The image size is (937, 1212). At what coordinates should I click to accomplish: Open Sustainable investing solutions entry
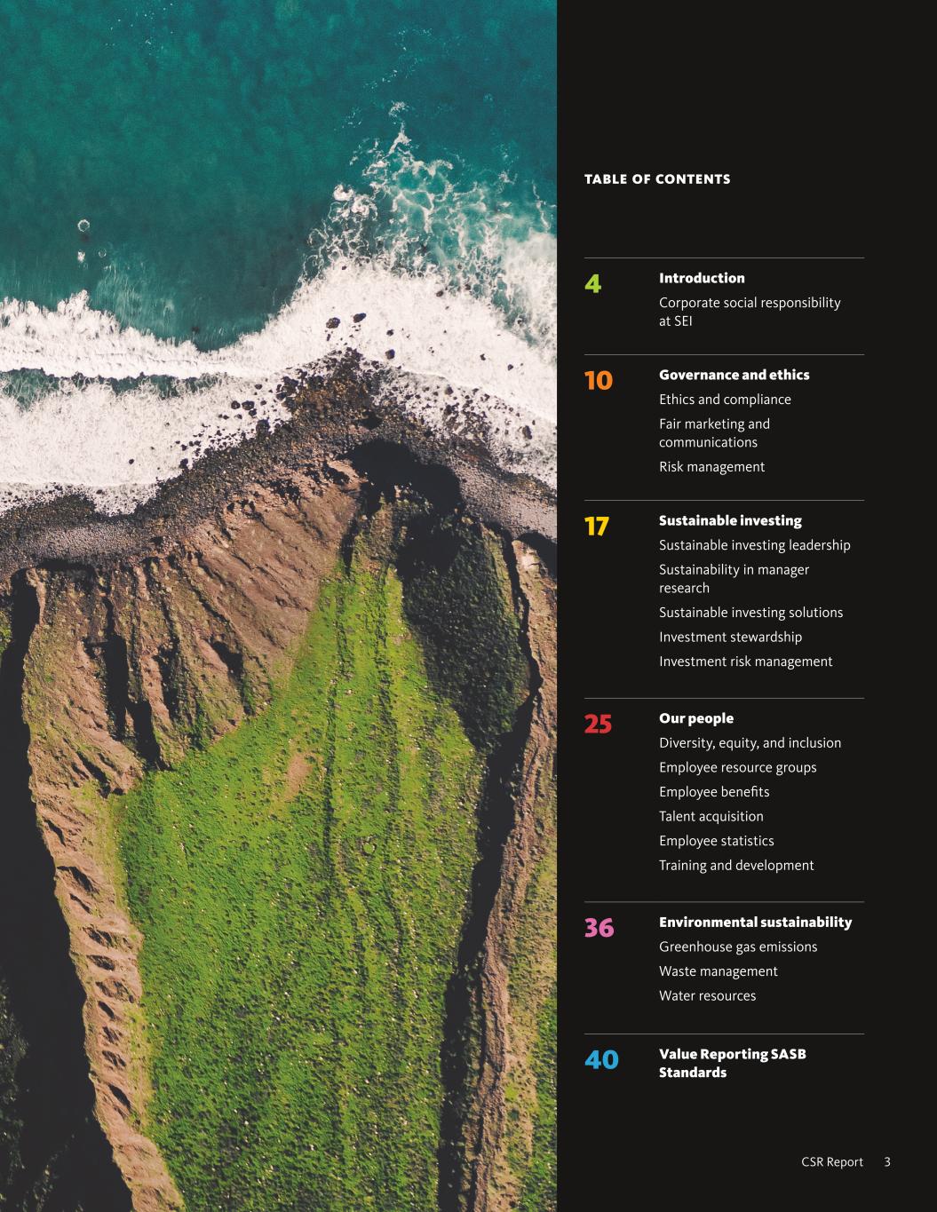(x=750, y=613)
